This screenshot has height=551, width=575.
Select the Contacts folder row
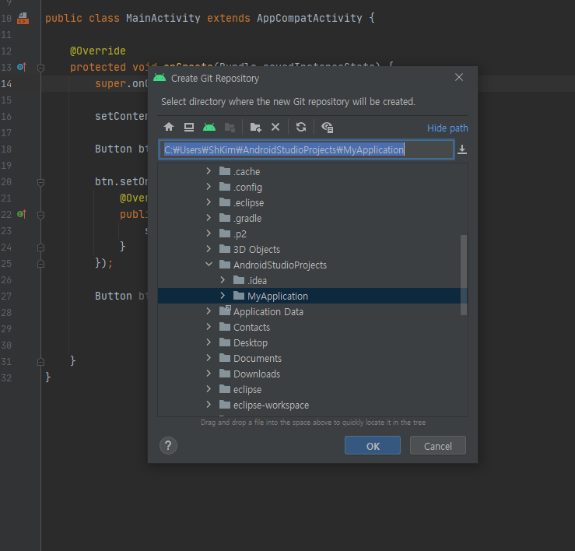coord(313,327)
